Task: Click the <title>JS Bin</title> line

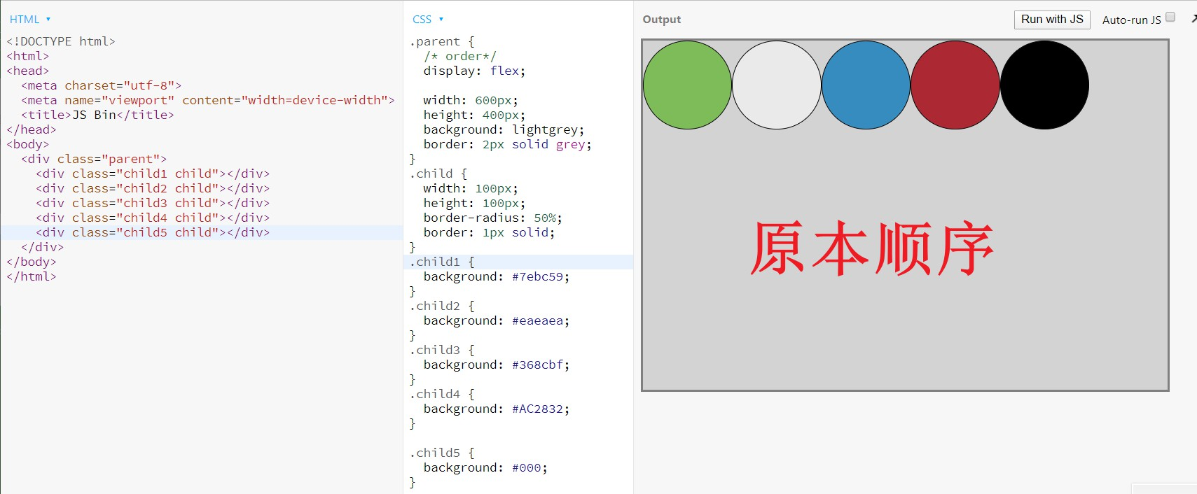Action: click(97, 115)
